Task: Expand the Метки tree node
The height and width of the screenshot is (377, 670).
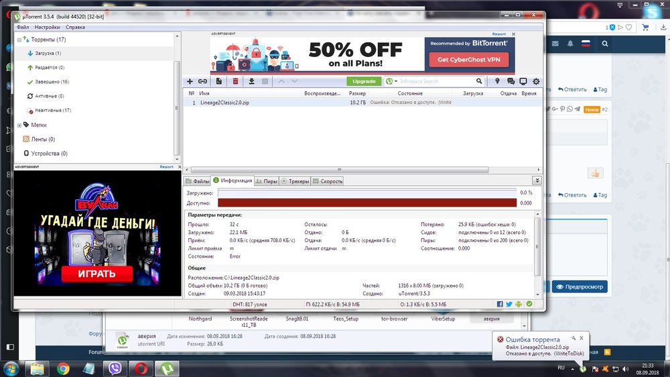Action: click(x=19, y=125)
